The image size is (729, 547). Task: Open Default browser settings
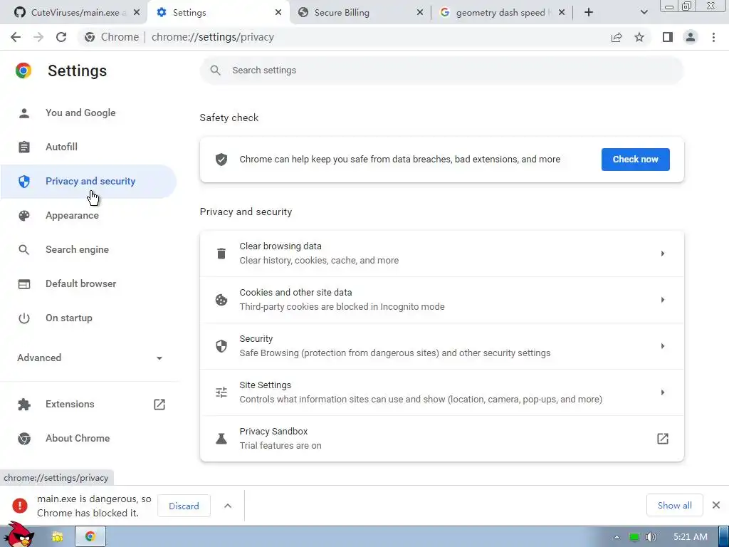tap(88, 283)
